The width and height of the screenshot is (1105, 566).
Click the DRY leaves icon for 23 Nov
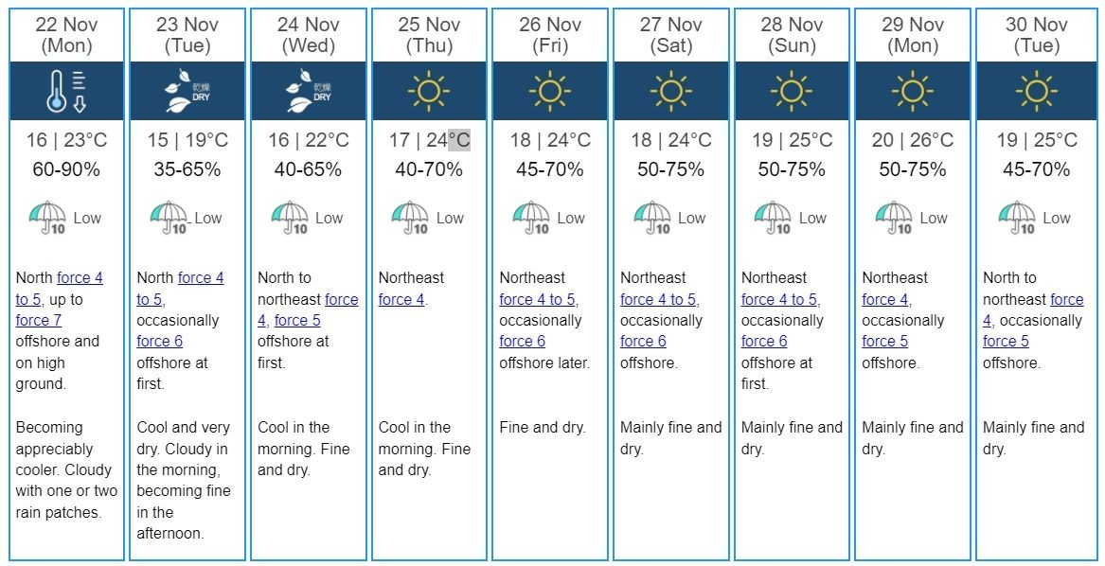pos(187,91)
